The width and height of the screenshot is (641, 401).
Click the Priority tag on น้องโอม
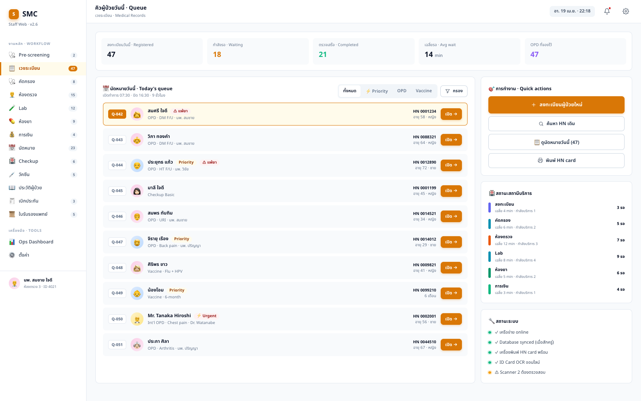click(177, 290)
